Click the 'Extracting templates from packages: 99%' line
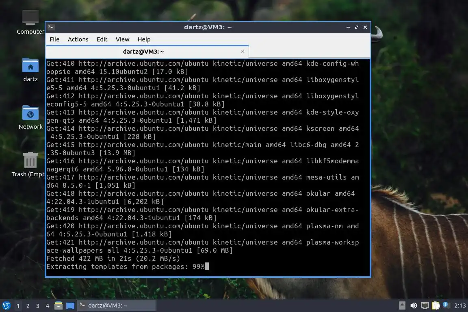Viewport: 468px width, 312px height. (126, 266)
